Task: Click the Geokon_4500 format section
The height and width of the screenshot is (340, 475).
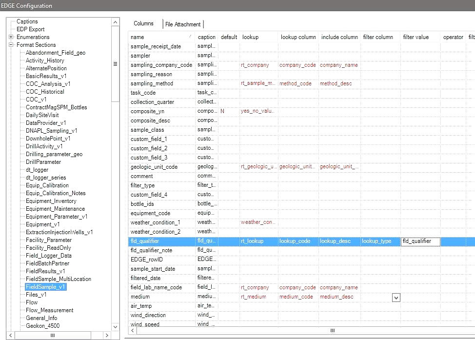Action: click(x=42, y=326)
